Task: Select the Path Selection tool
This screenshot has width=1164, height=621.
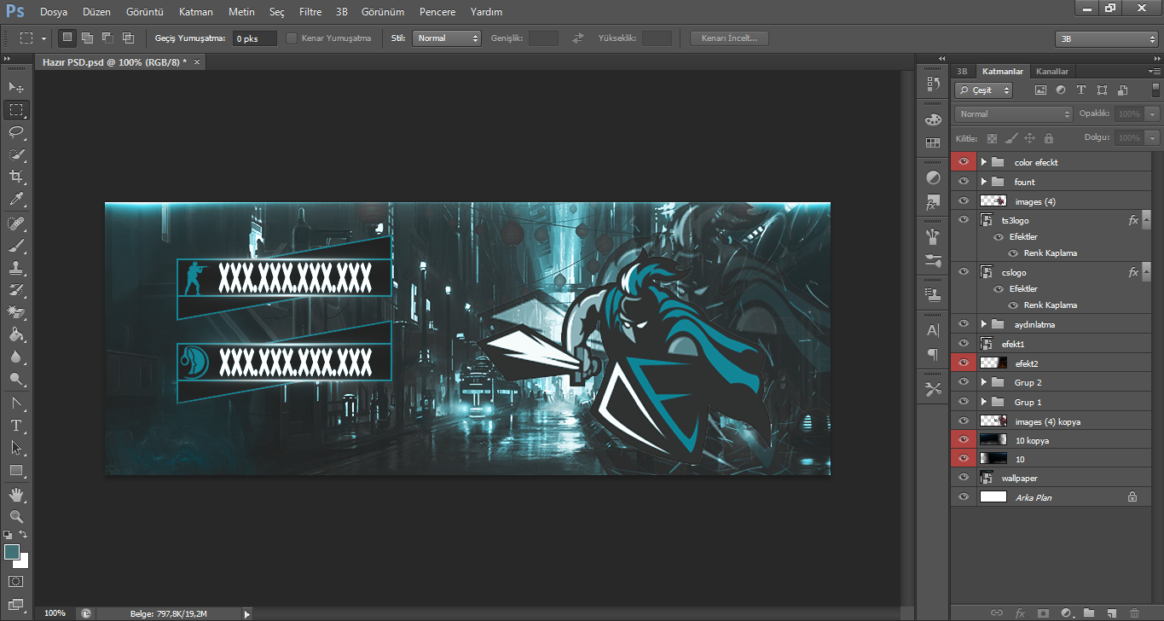Action: tap(16, 447)
